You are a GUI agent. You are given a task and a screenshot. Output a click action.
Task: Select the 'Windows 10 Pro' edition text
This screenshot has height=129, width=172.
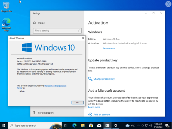[111, 39]
